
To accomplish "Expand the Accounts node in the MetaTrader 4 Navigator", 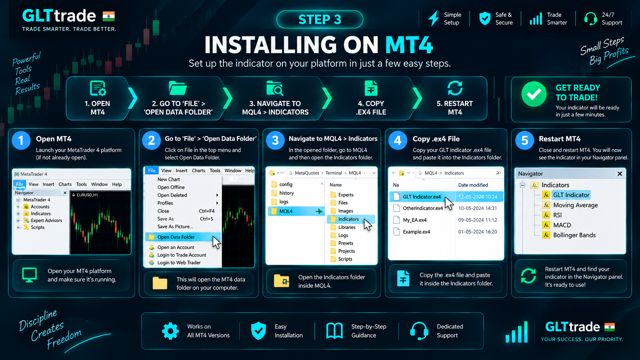I will [x=18, y=207].
